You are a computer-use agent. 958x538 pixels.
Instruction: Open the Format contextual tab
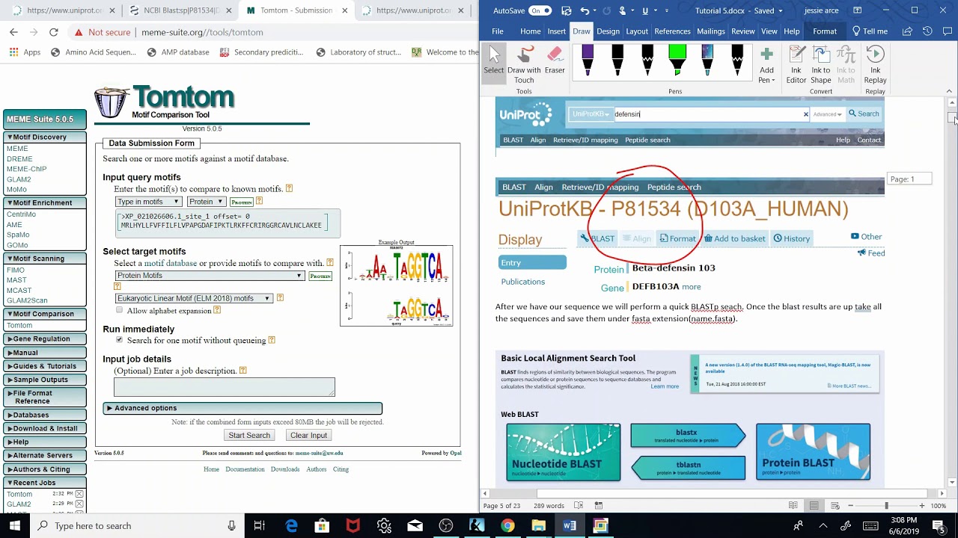coord(825,31)
